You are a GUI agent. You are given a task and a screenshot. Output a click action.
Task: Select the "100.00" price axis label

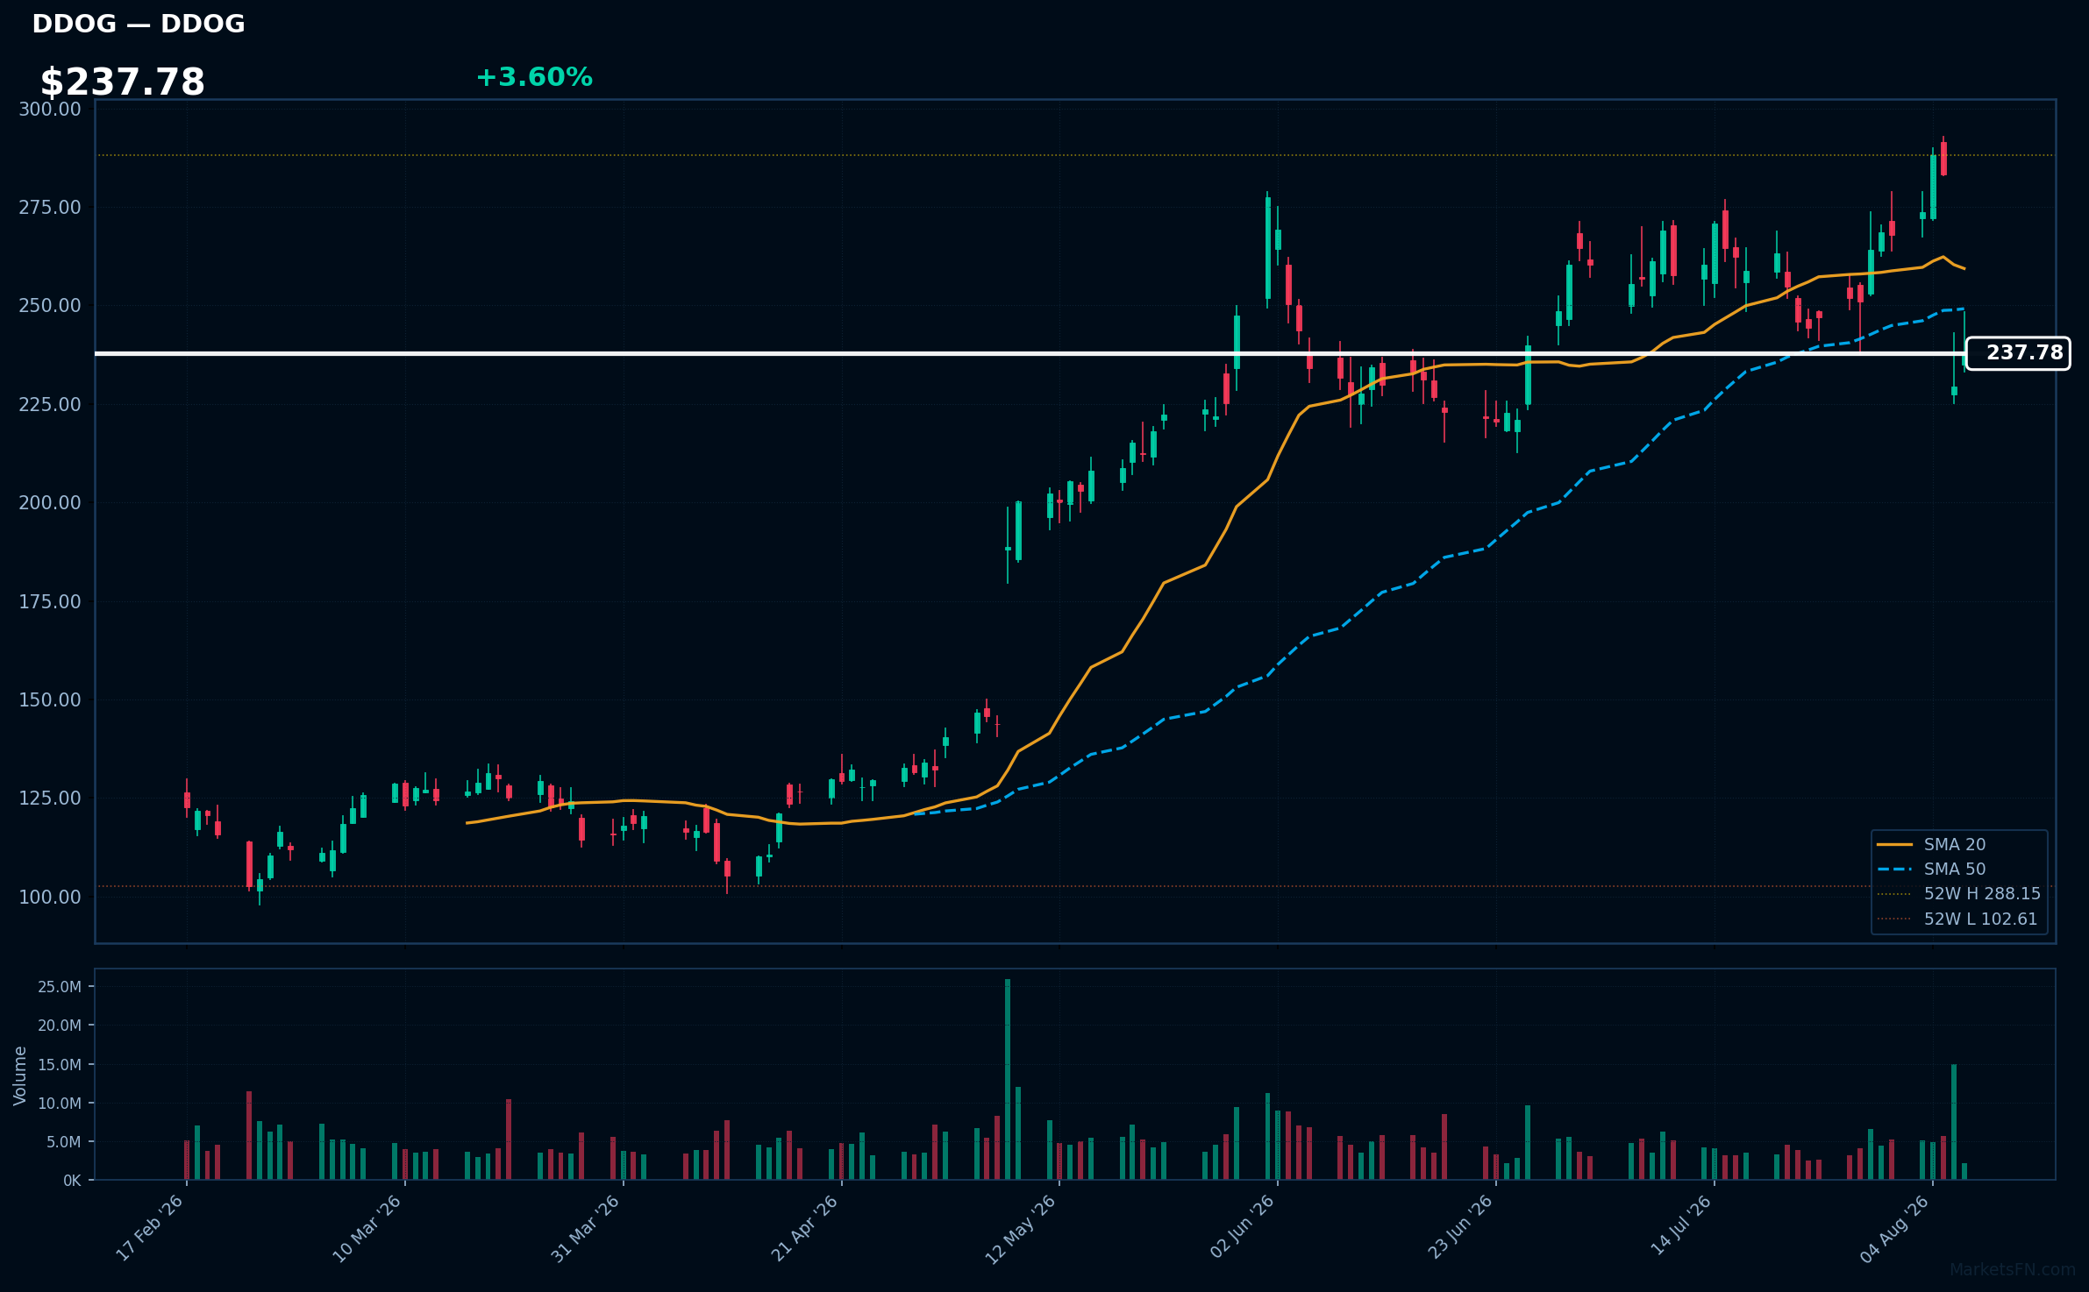tap(50, 897)
